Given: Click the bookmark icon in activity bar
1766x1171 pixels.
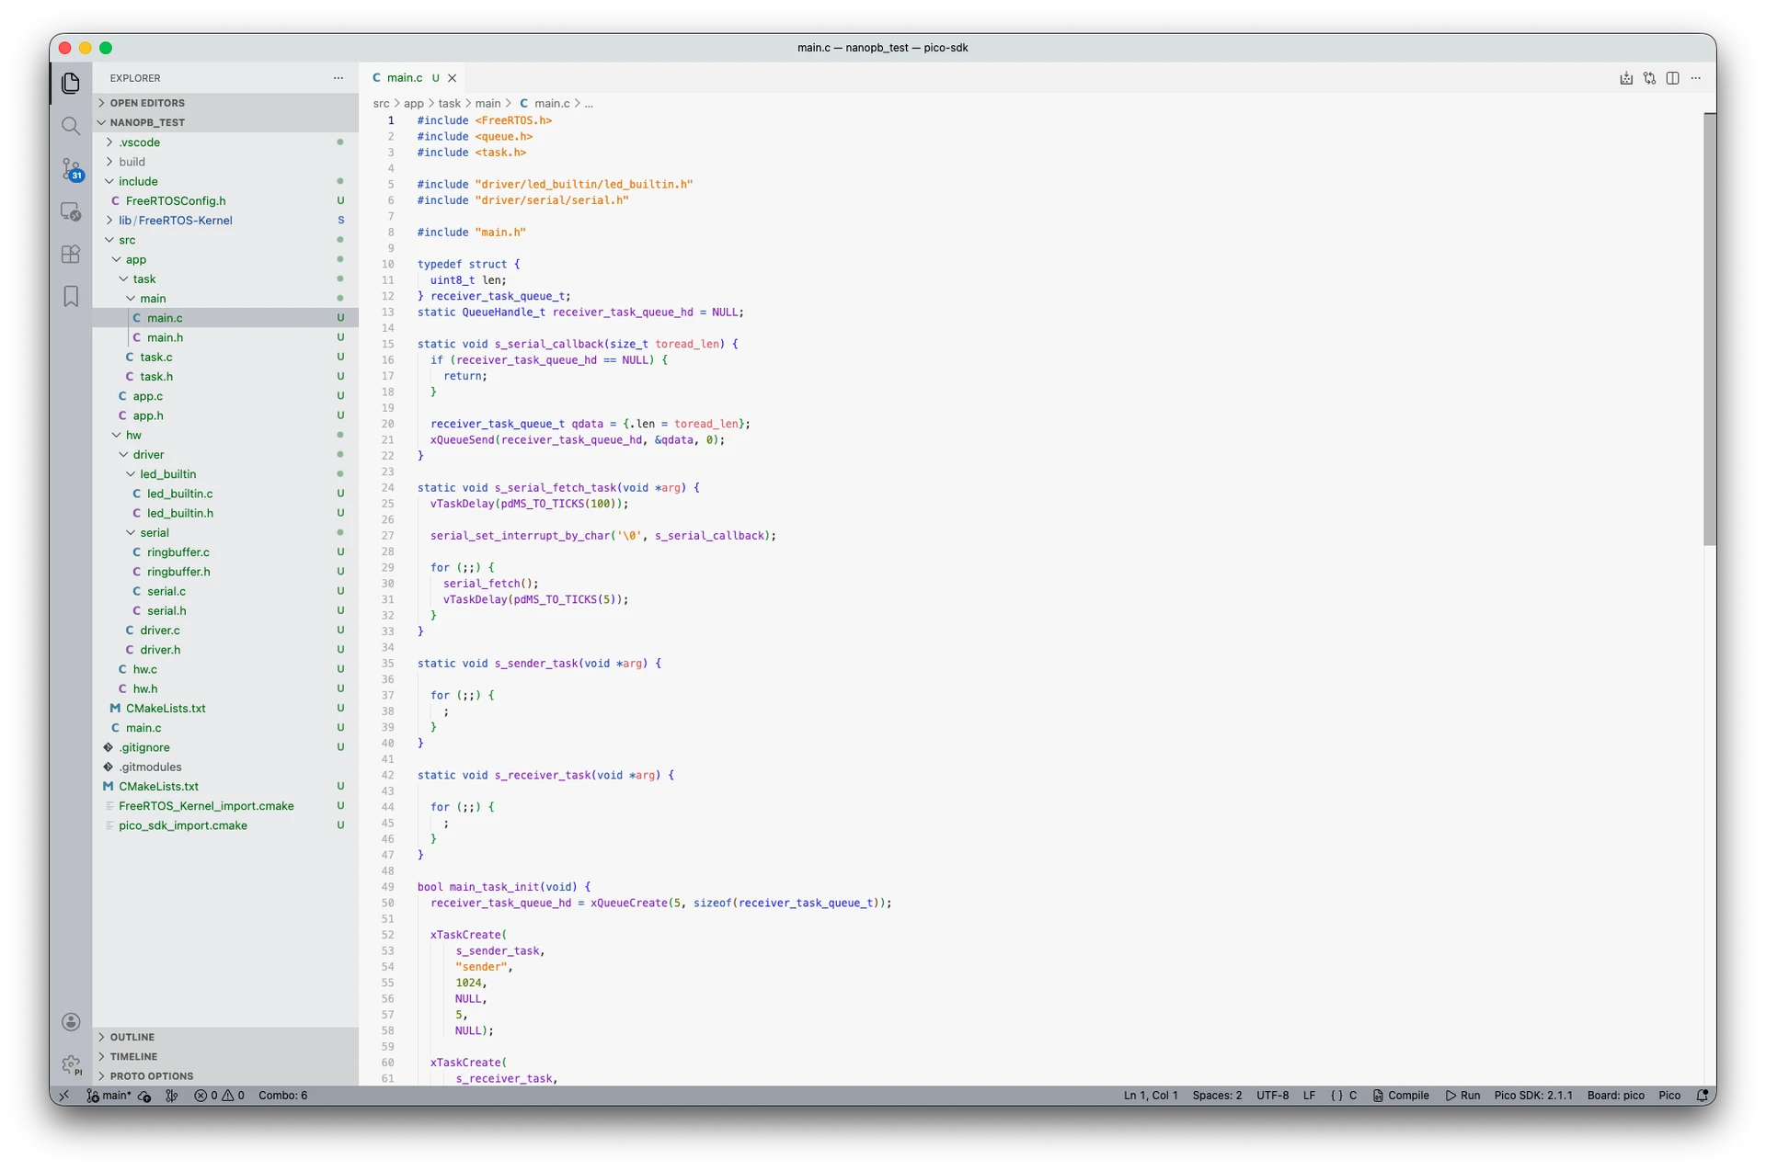Looking at the screenshot, I should [x=71, y=297].
